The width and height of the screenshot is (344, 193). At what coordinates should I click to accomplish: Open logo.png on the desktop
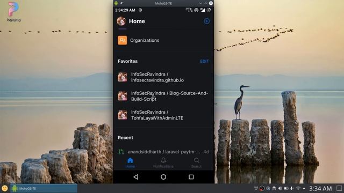pos(13,12)
